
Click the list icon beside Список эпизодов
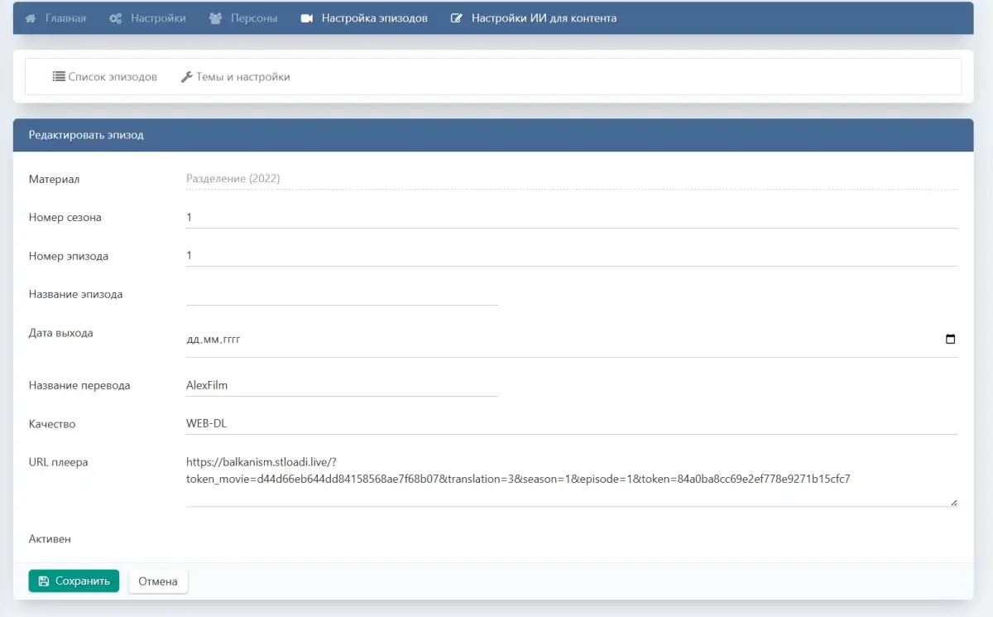[59, 77]
